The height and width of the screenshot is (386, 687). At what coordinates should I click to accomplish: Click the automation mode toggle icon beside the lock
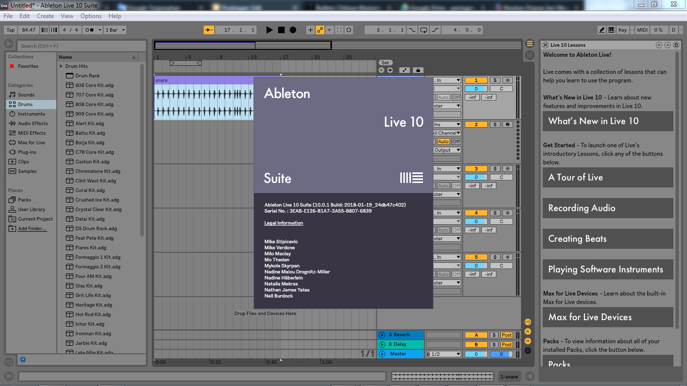405,70
